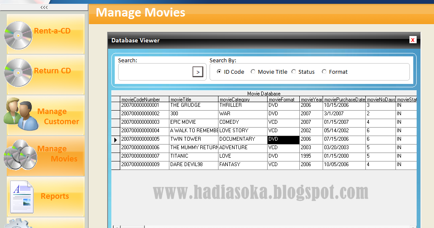The width and height of the screenshot is (434, 228).
Task: Open Manage Customer people icon
Action: click(21, 114)
